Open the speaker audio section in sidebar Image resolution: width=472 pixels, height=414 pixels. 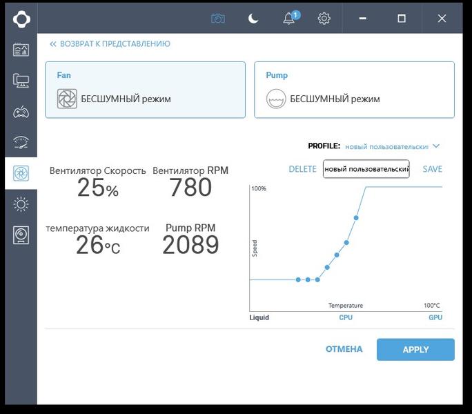coord(21,235)
